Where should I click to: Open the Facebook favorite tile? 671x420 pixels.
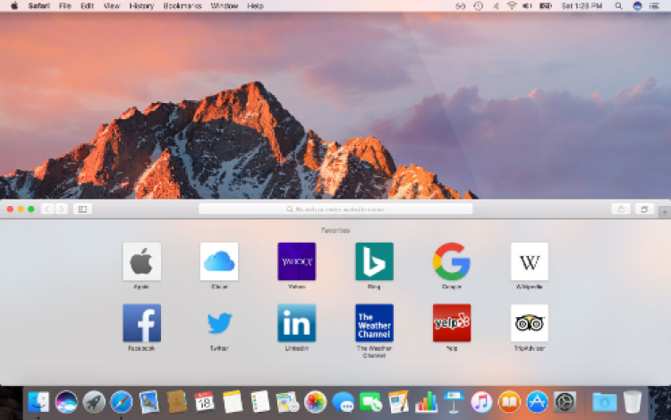coord(141,323)
